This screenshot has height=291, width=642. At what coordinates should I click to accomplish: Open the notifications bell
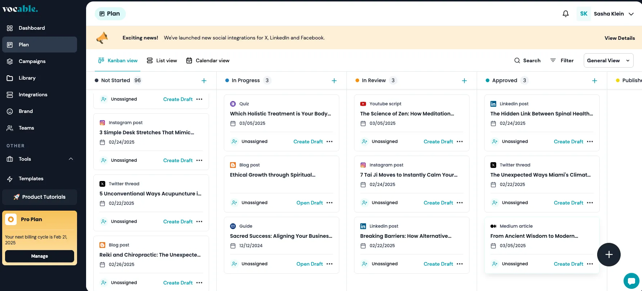pyautogui.click(x=566, y=14)
